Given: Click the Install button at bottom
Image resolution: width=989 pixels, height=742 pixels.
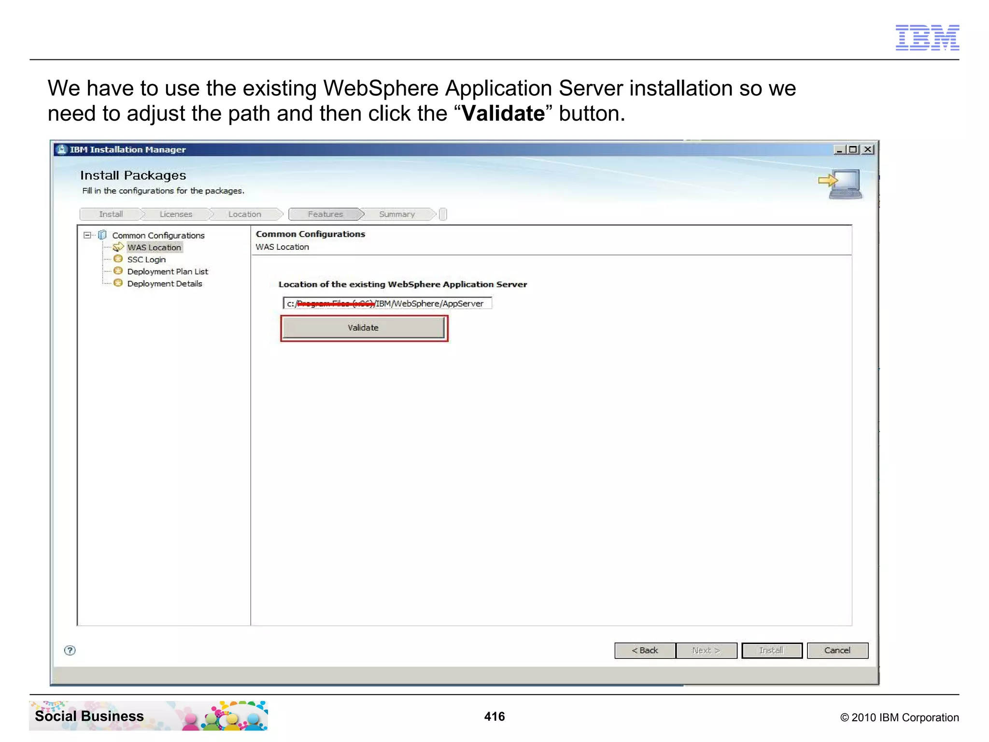Looking at the screenshot, I should (772, 650).
